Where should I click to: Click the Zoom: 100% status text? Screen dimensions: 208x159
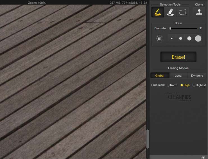tap(37, 3)
